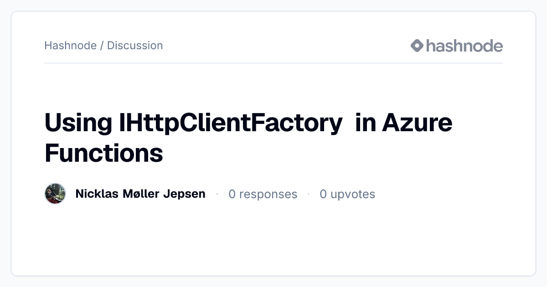Open the Using IHttpClientFactory title
This screenshot has width=547, height=287.
pos(248,138)
